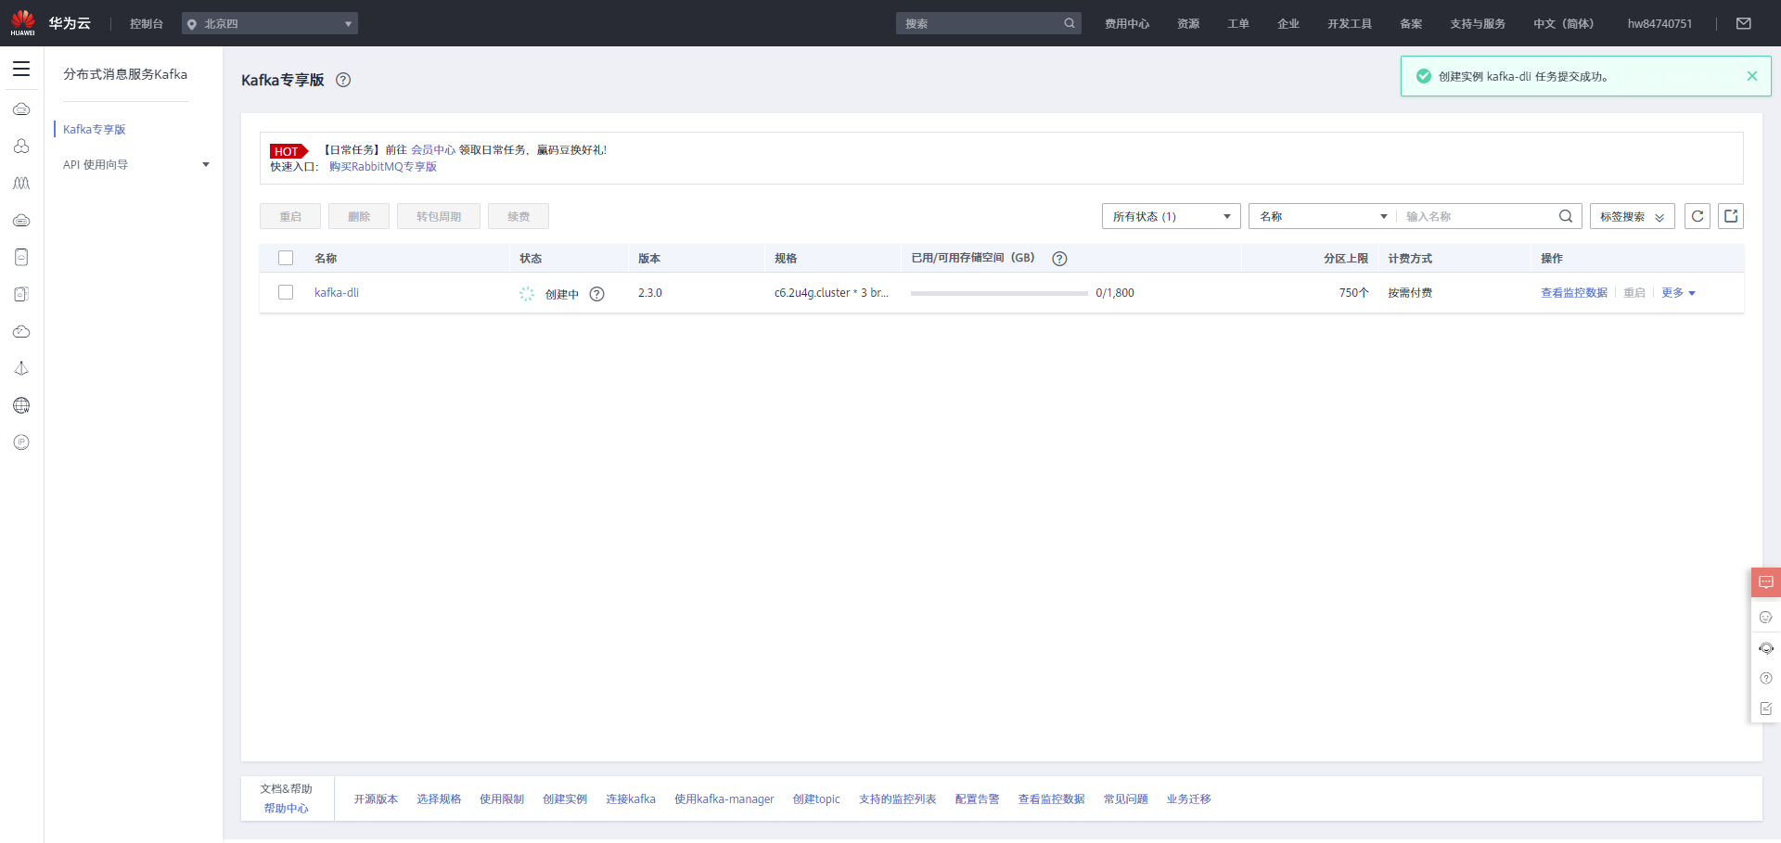The height and width of the screenshot is (843, 1781).
Task: Open the 北京四 region dropdown
Action: pyautogui.click(x=270, y=23)
